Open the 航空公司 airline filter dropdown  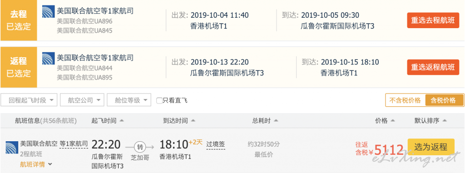point(82,100)
